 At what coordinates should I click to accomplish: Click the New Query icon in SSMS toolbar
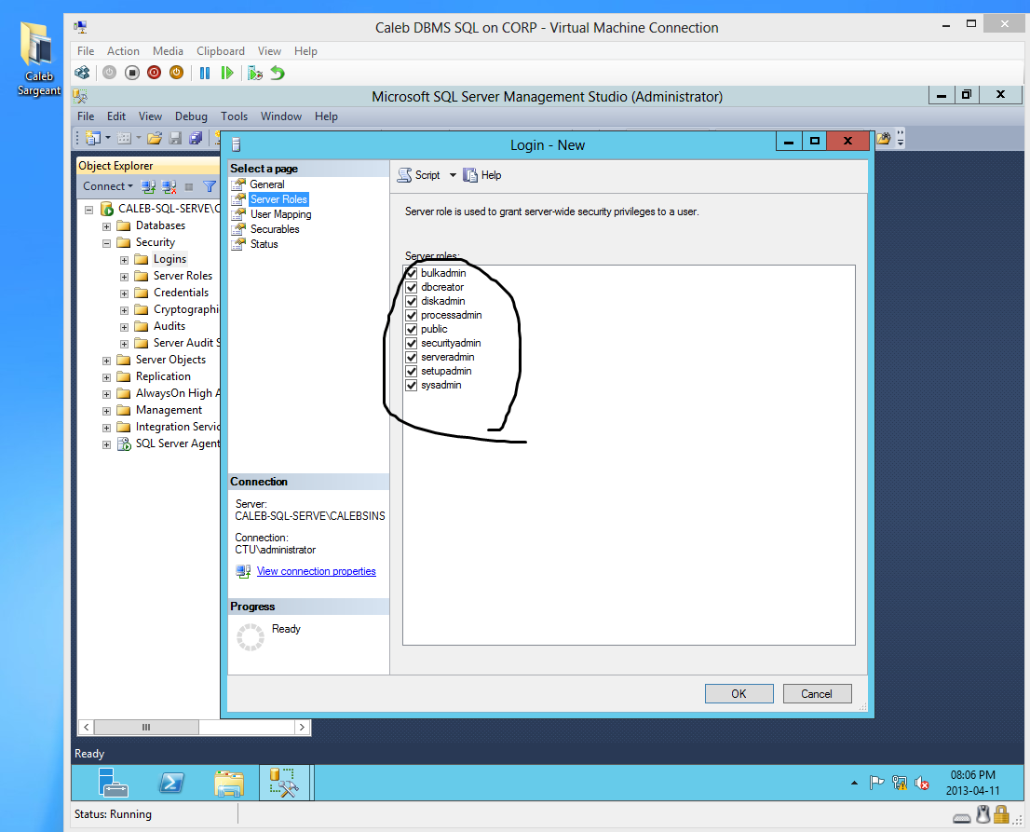click(93, 138)
